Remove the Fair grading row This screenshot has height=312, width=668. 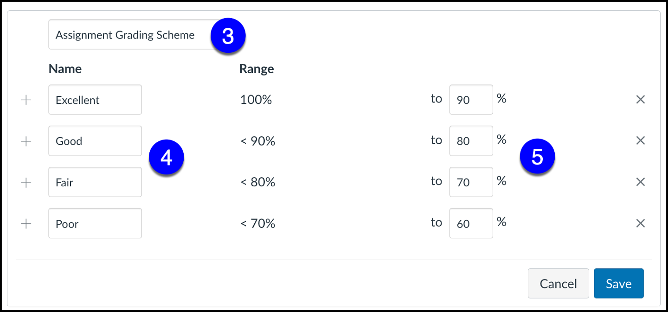coord(640,182)
